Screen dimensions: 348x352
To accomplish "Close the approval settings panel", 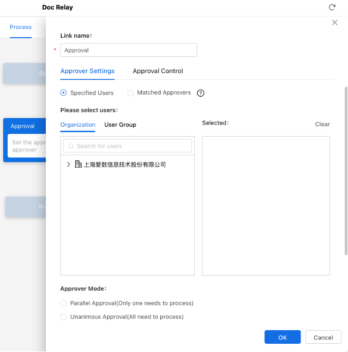I will 335,22.
